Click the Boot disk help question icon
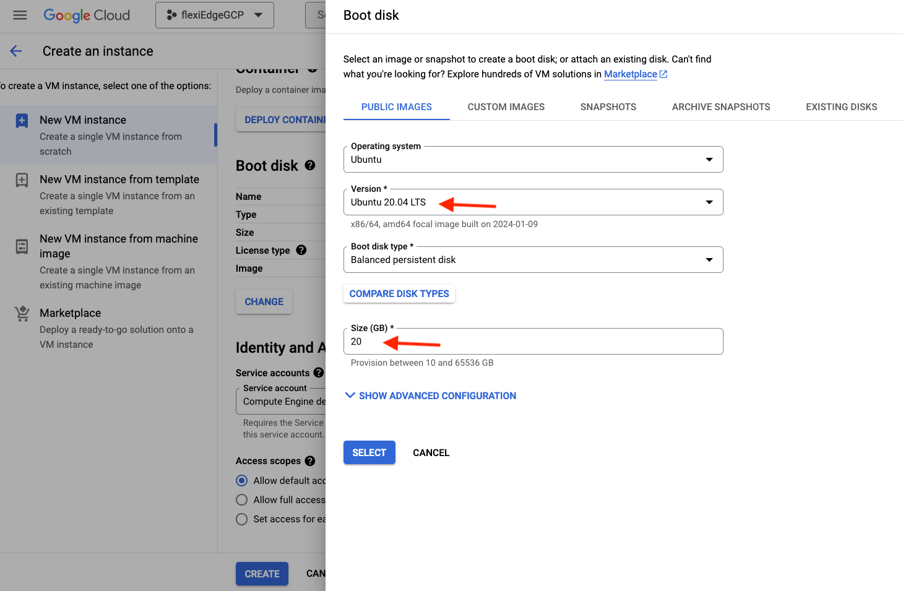 (310, 165)
